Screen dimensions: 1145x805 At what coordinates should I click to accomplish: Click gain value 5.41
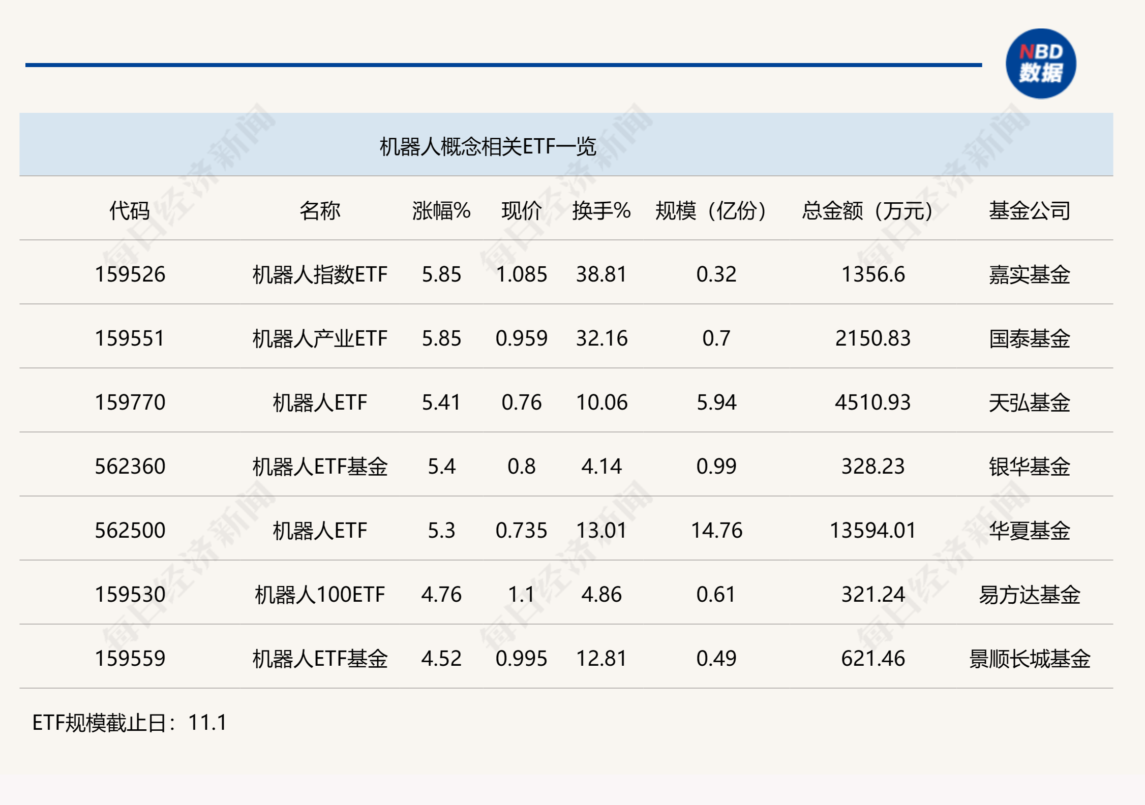coord(441,402)
